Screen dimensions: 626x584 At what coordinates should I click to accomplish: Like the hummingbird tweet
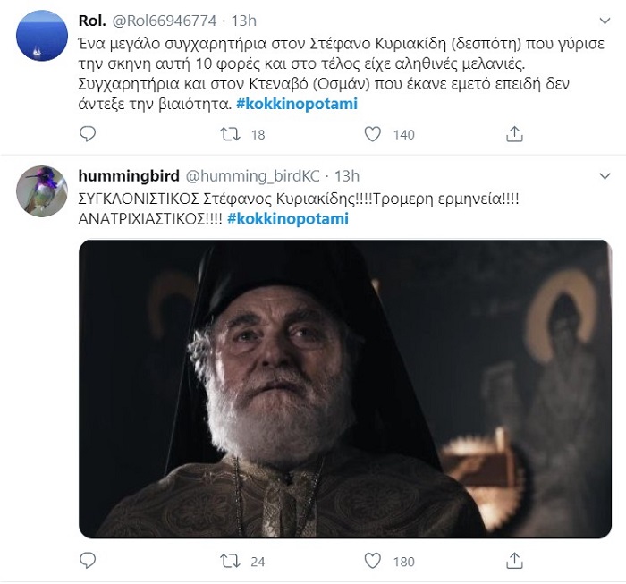pyautogui.click(x=374, y=562)
